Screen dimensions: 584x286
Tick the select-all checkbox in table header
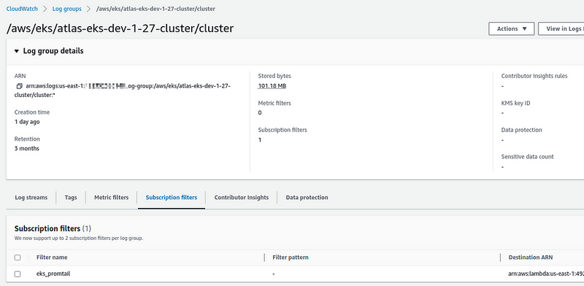tap(18, 258)
